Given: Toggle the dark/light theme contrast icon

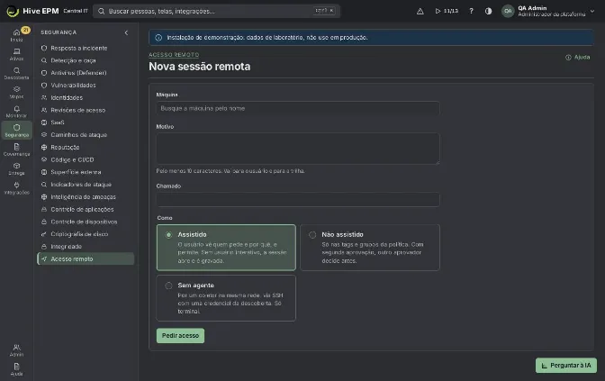Looking at the screenshot, I should [x=489, y=11].
